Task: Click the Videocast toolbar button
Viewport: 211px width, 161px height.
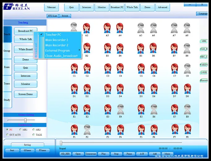Action: [51, 7]
